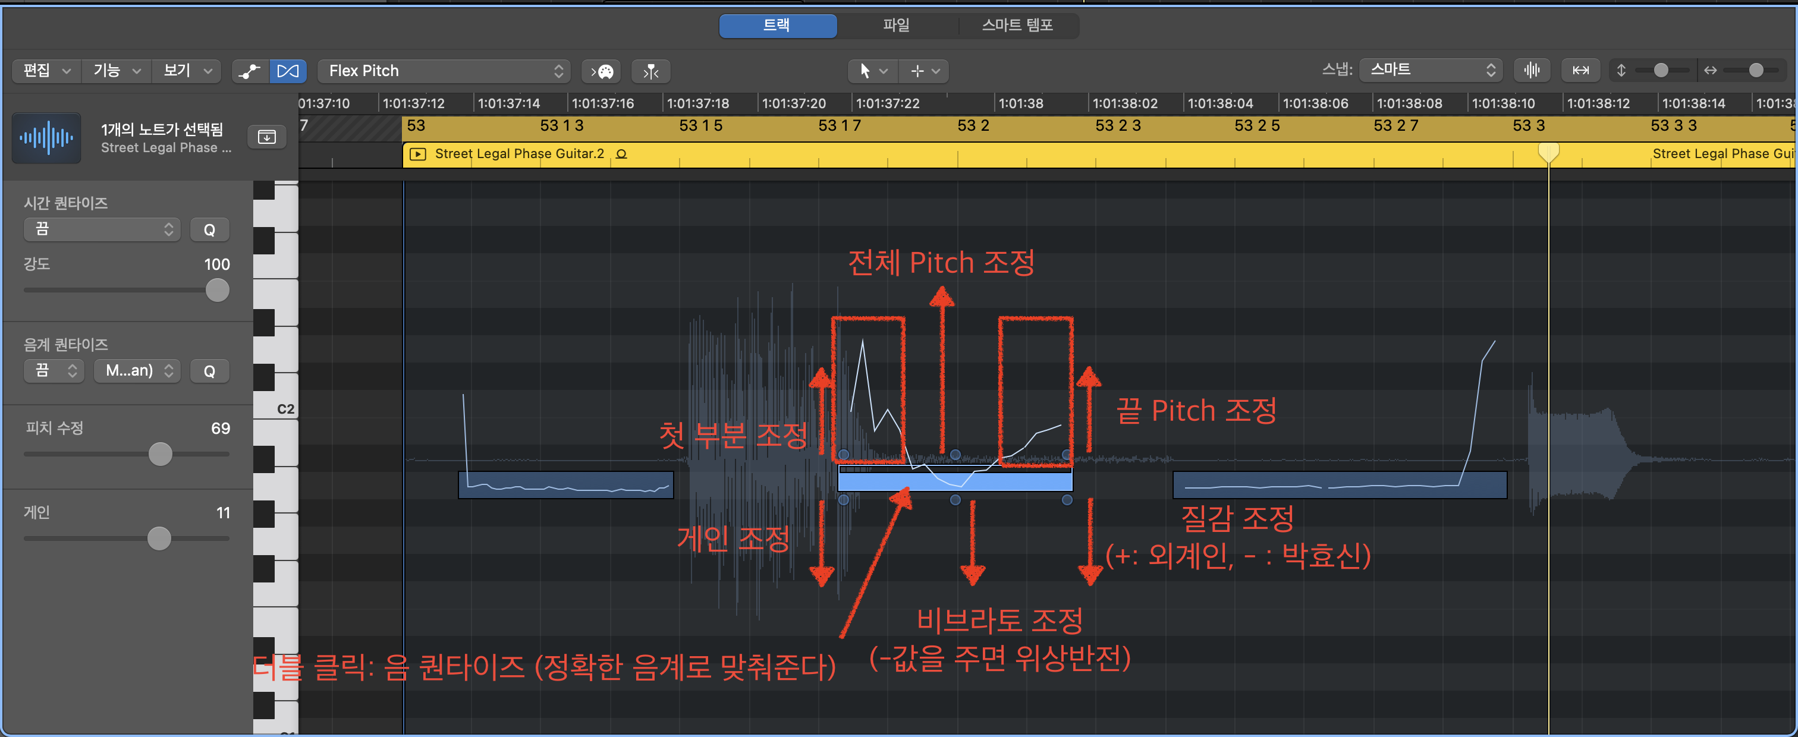Viewport: 1798px width, 737px height.
Task: Click the audio waveform track icon
Action: [x=46, y=137]
